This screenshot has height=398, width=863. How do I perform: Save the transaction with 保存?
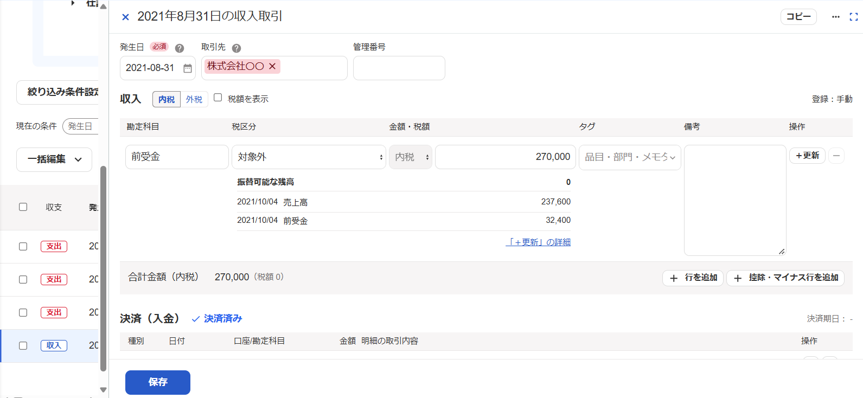pos(158,382)
